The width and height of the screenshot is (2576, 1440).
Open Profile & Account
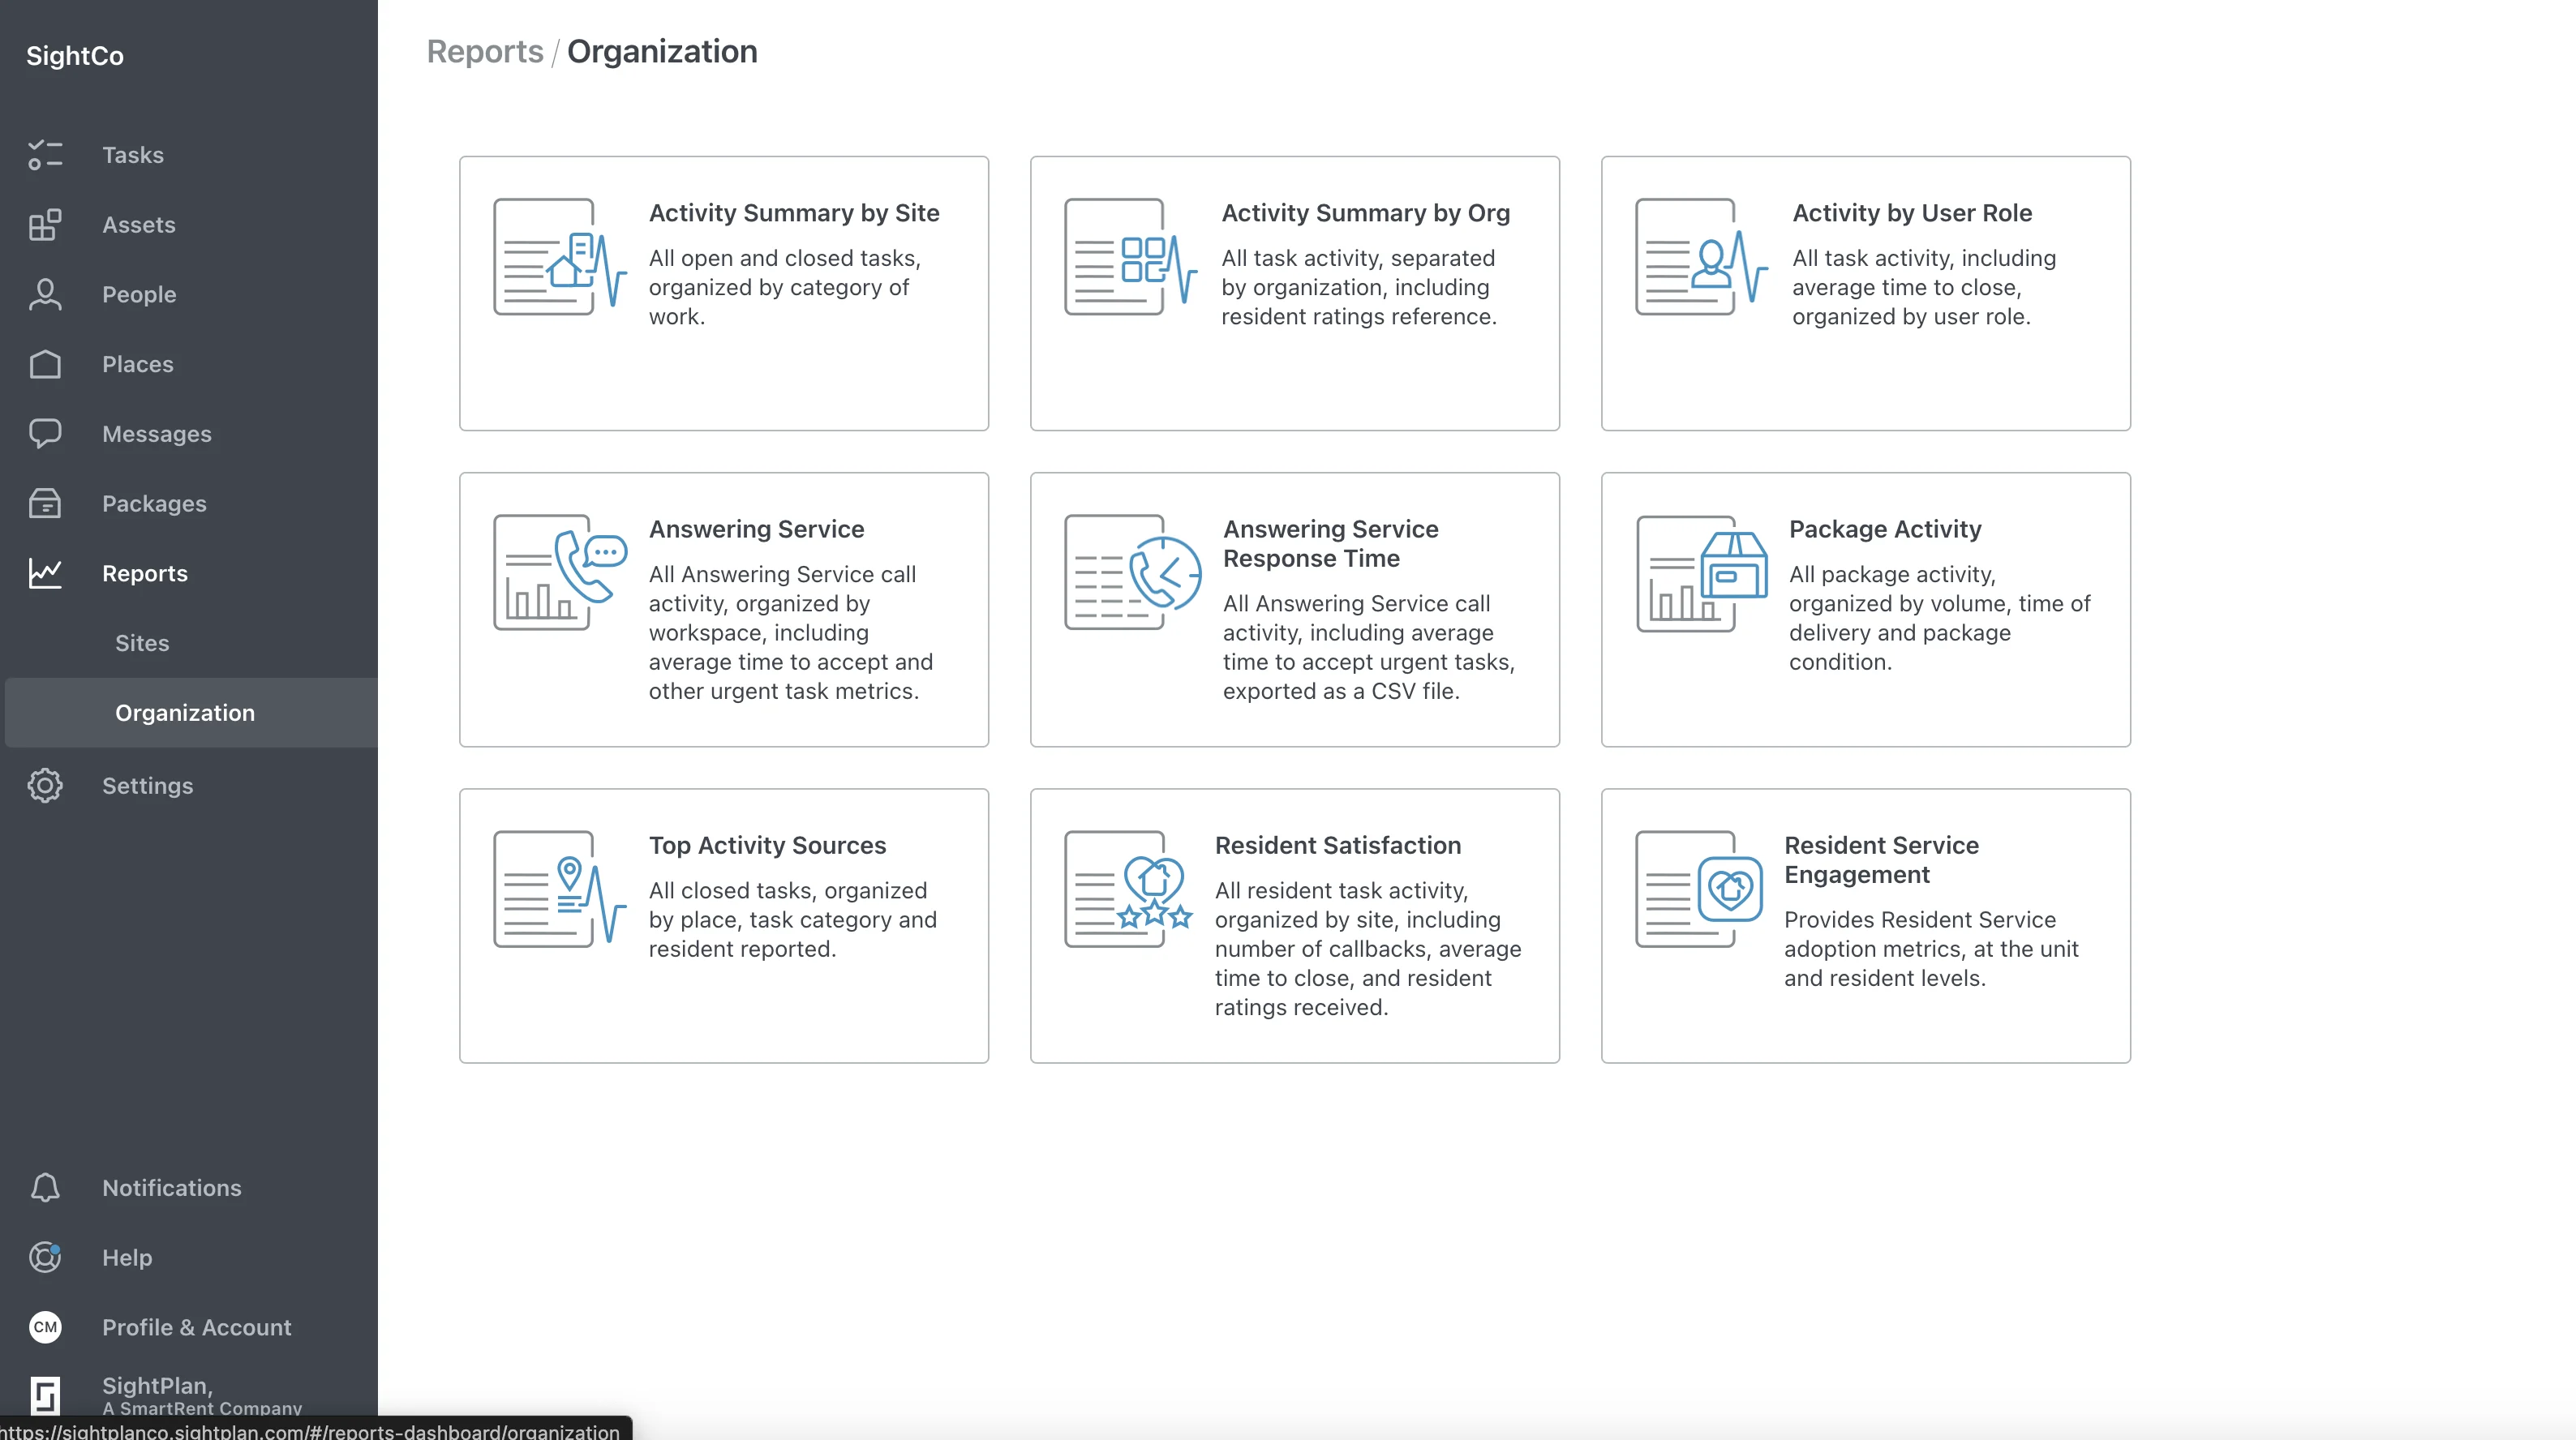click(x=197, y=1327)
